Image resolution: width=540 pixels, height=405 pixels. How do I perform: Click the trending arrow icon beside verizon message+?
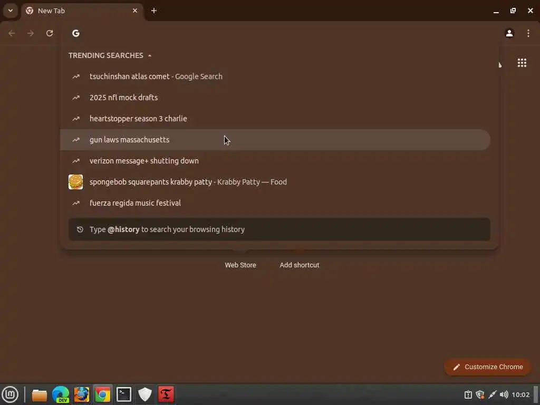pyautogui.click(x=76, y=161)
